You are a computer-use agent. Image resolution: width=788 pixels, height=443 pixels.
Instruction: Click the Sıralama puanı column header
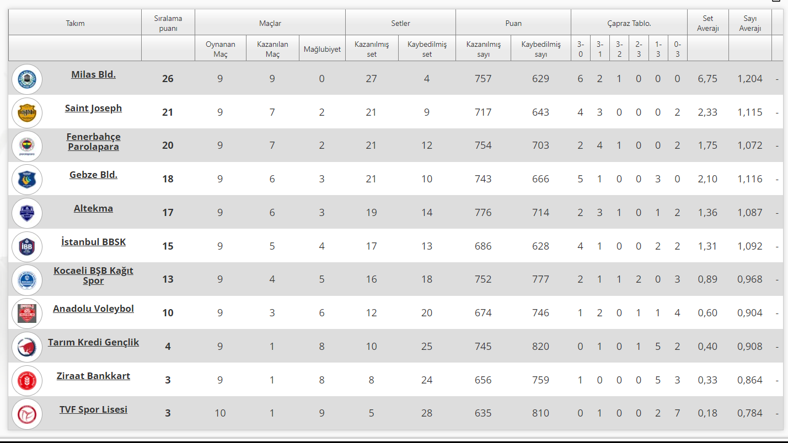point(168,23)
